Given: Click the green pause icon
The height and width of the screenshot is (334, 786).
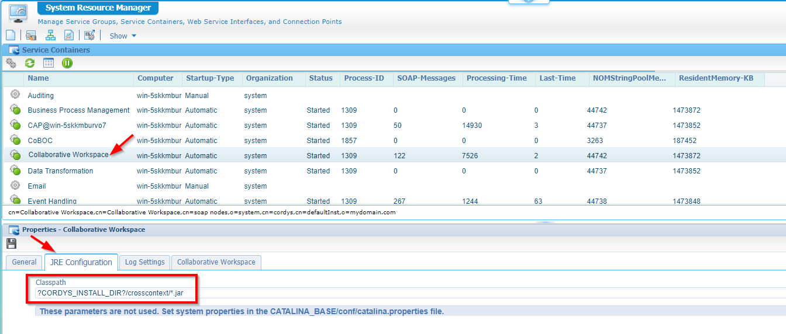Looking at the screenshot, I should click(67, 63).
